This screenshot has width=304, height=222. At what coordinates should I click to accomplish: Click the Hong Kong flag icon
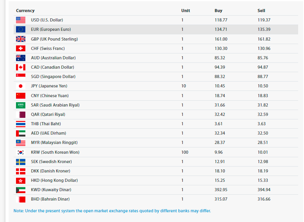tap(21, 180)
